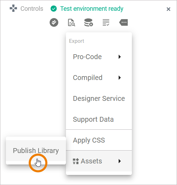Click the Controls gamepad icon

coord(13,8)
